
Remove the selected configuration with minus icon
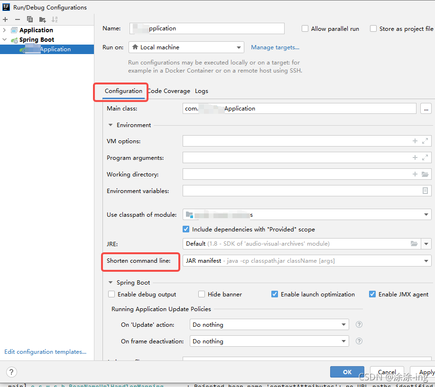(x=18, y=19)
